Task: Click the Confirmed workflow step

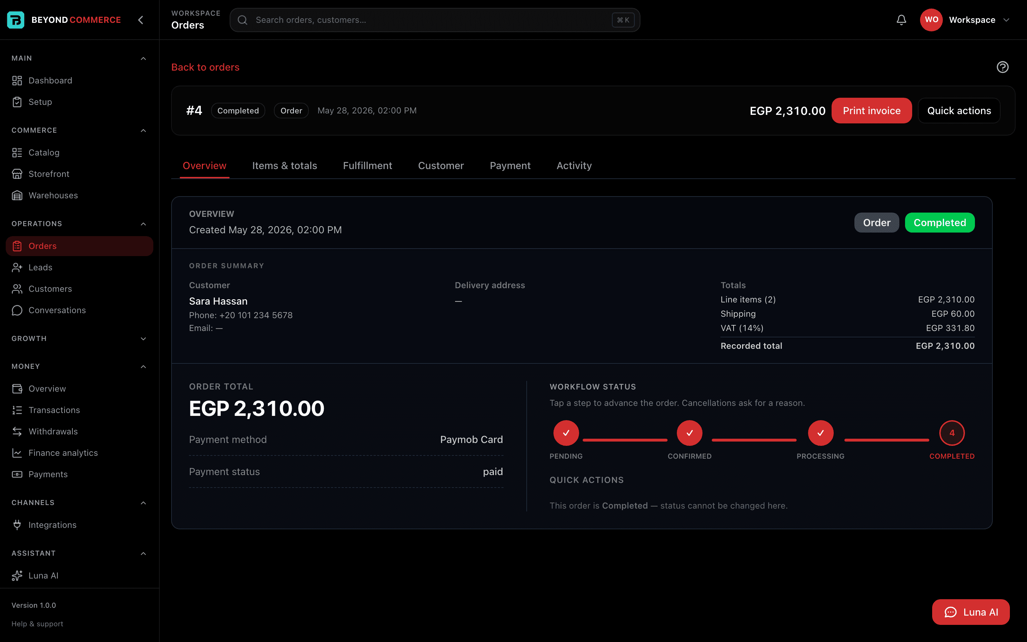Action: pos(690,433)
